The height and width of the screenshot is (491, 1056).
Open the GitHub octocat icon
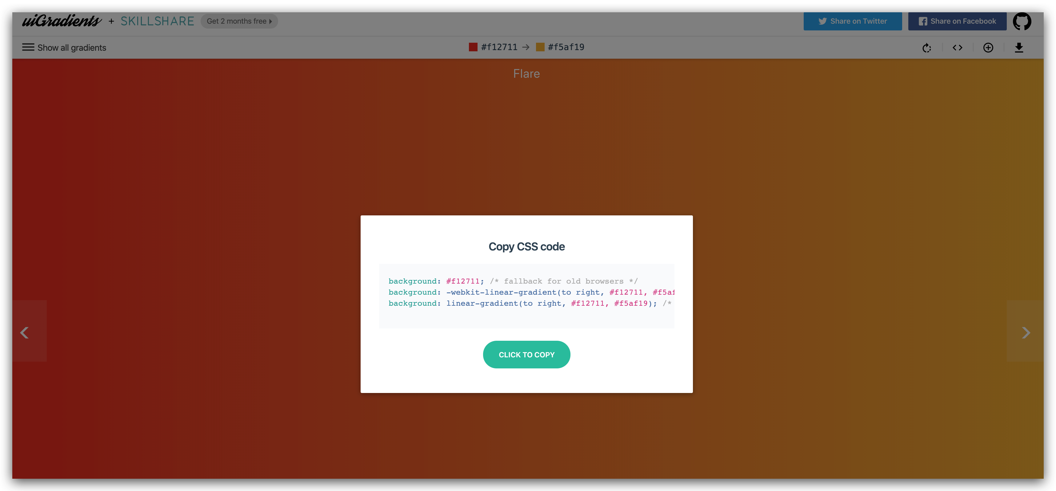tap(1022, 21)
